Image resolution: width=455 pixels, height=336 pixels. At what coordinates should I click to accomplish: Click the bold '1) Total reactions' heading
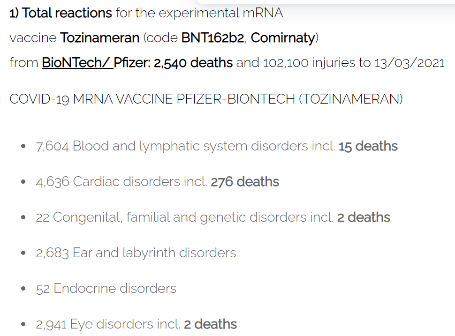[x=61, y=13]
